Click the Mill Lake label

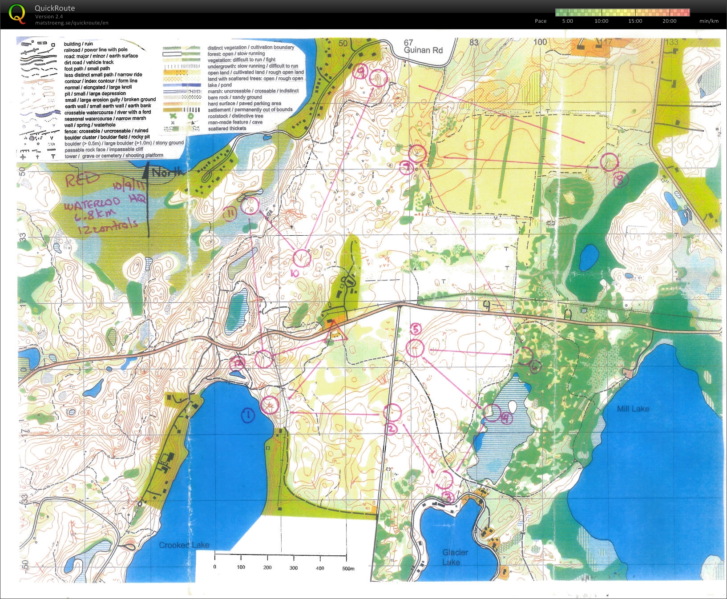click(633, 409)
